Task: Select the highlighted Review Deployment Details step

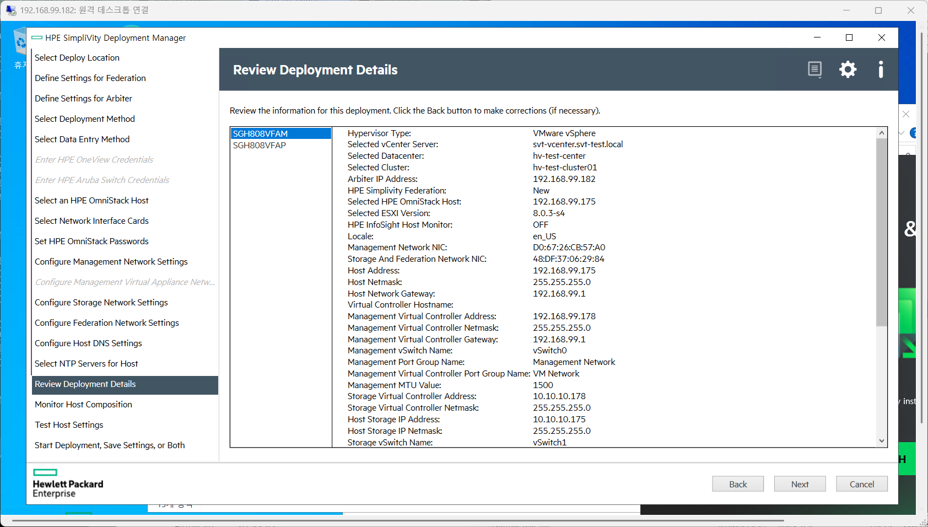Action: [x=125, y=384]
